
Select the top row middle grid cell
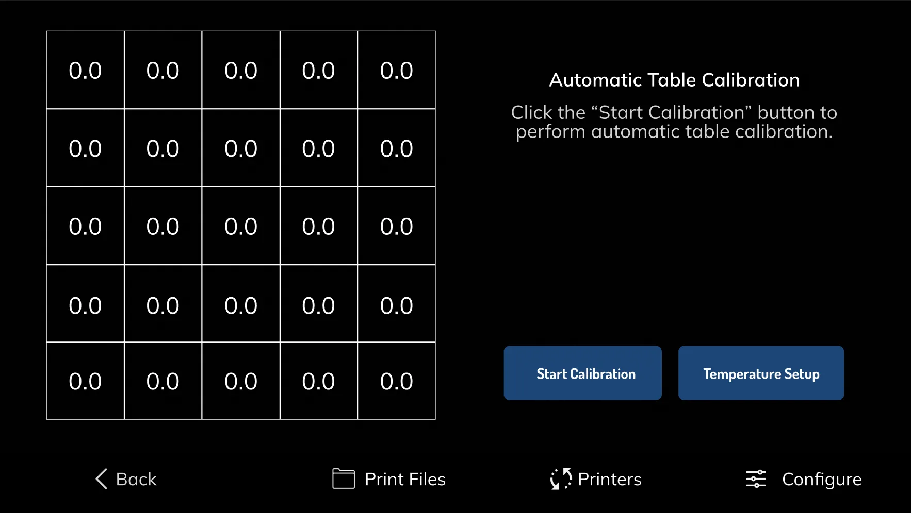pyautogui.click(x=241, y=70)
